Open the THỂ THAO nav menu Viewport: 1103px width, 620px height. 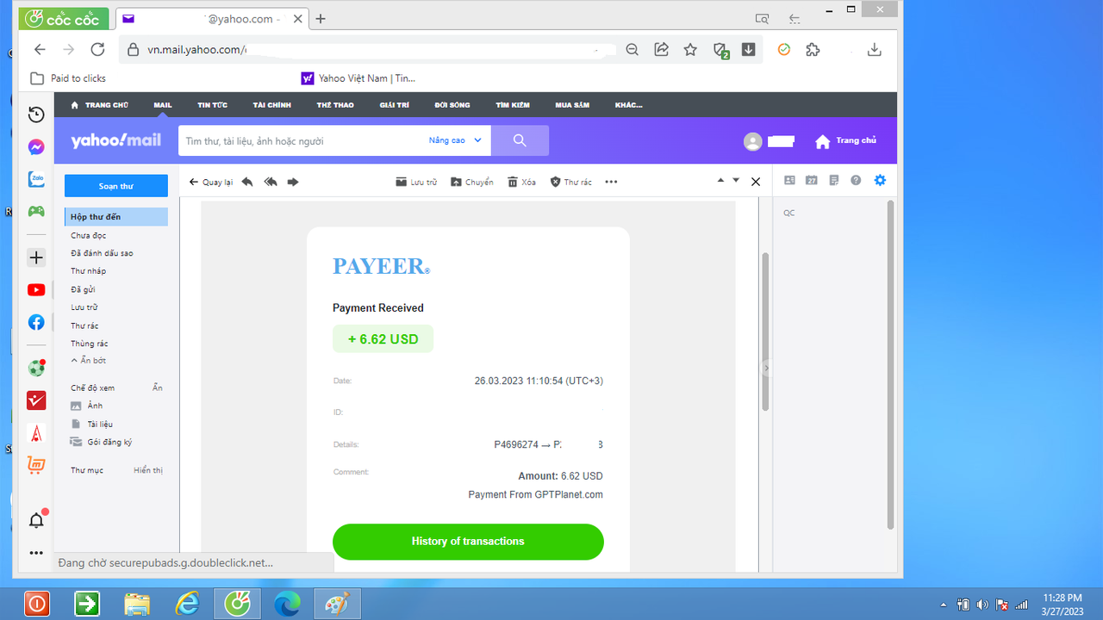pos(335,105)
